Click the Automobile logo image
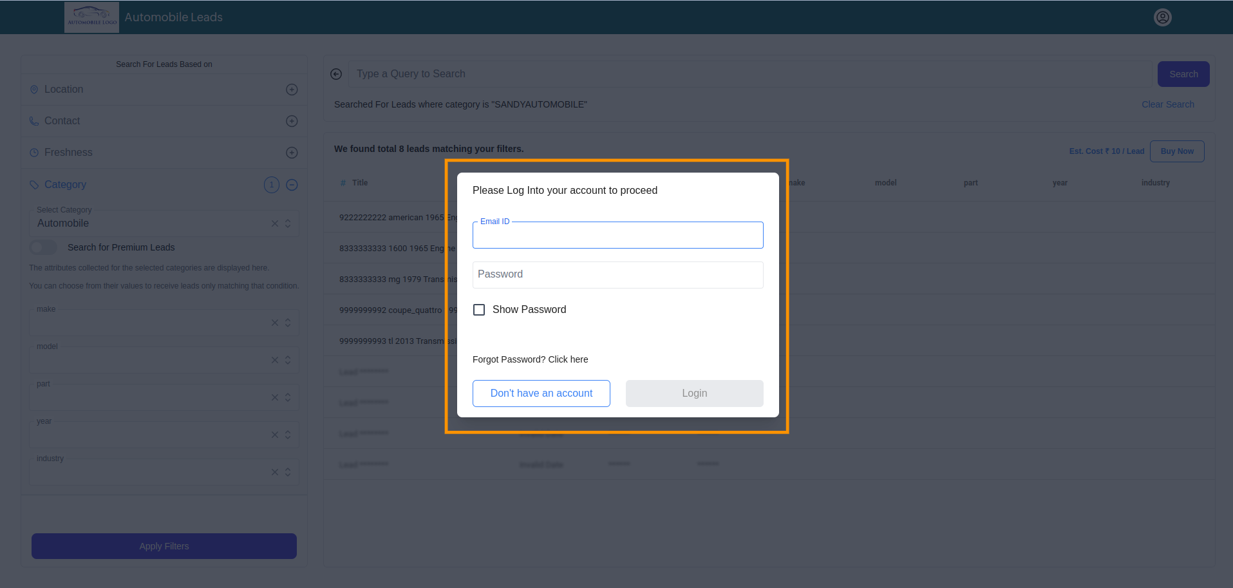The image size is (1233, 588). 92,17
